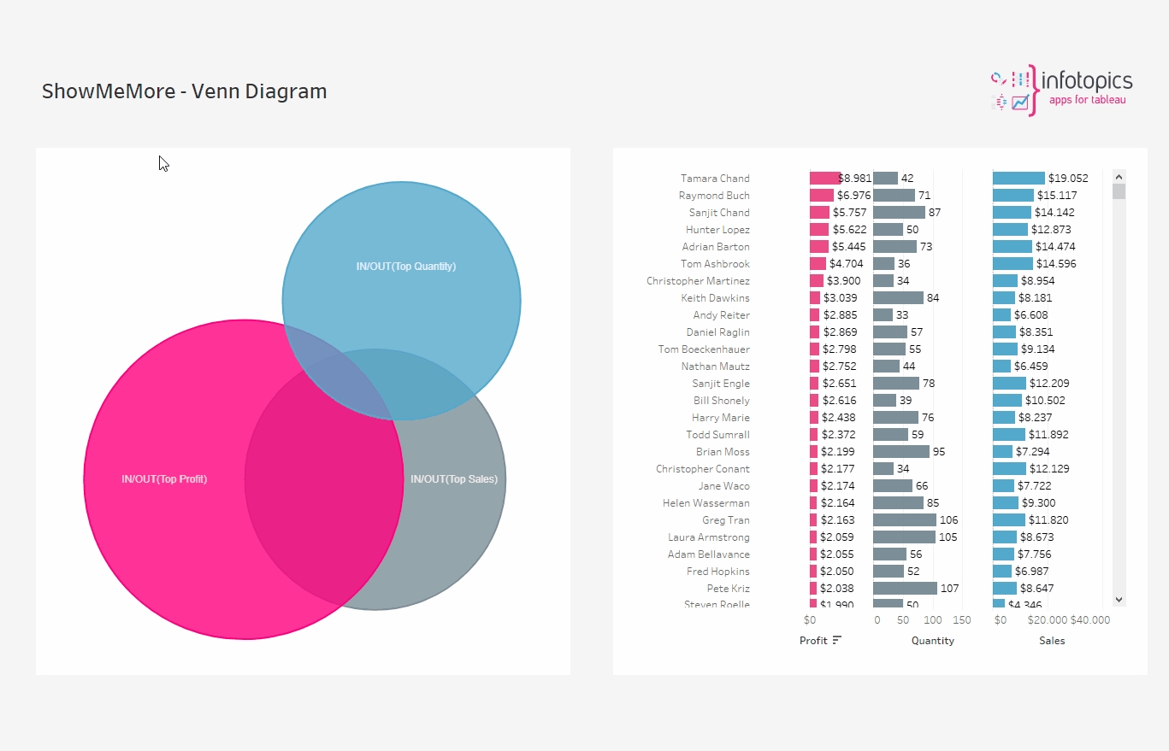This screenshot has width=1169, height=751.
Task: Click the scroll up arrow in bar chart
Action: pos(1119,176)
